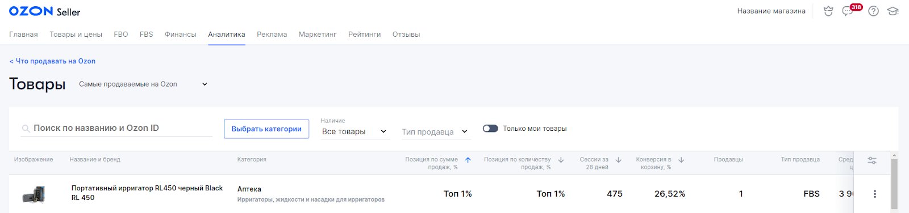Open Финансы tab

pyautogui.click(x=180, y=35)
